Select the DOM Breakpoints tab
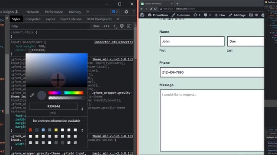This screenshot has height=155, width=277. [x=99, y=19]
